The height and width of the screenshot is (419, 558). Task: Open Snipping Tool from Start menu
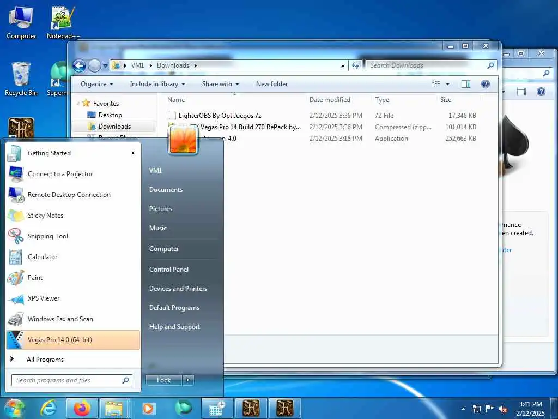coord(74,236)
